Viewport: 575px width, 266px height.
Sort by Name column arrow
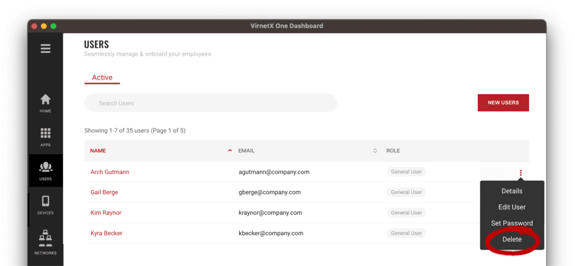(229, 150)
